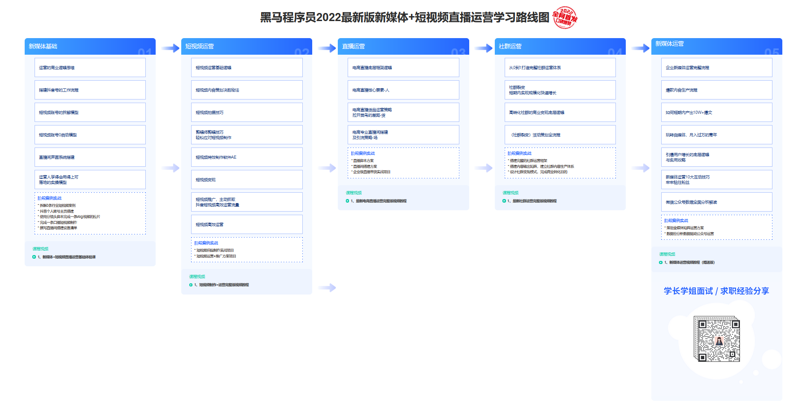807x403 pixels.
Task: Click the text 短视频运营+推广方案项目
Action: click(216, 256)
